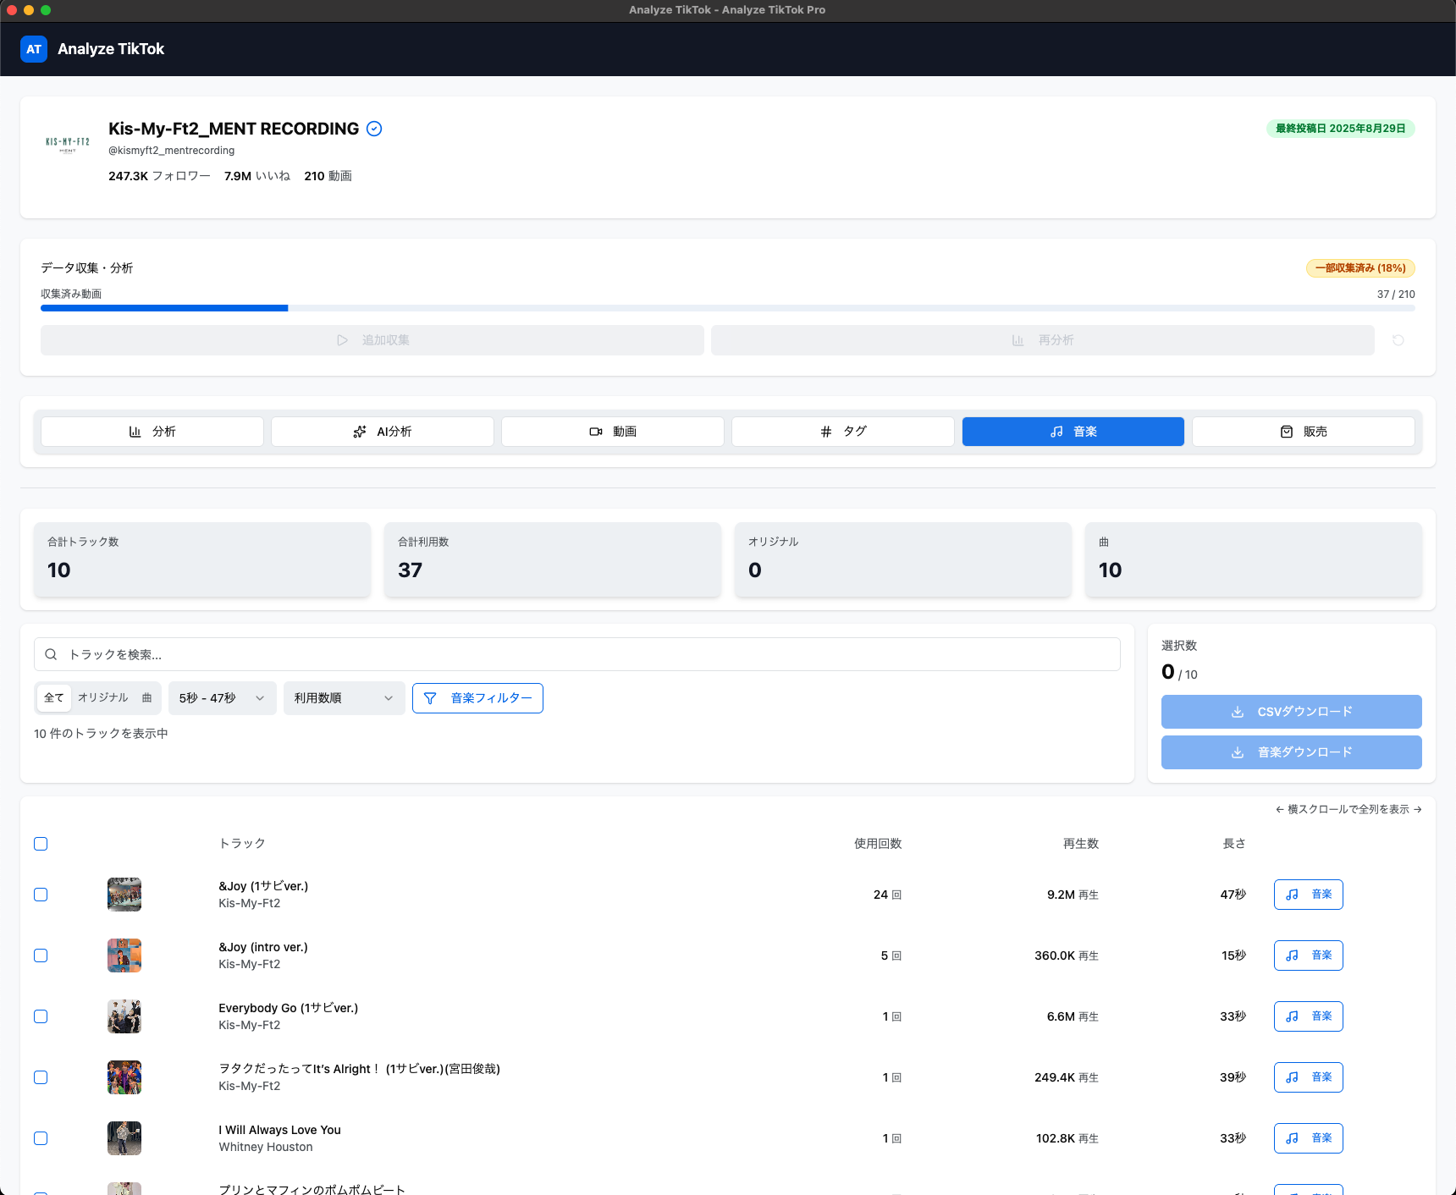
Task: Click the verified badge next to Kis-My-Ft2_MENT RECORDING
Action: 374,129
